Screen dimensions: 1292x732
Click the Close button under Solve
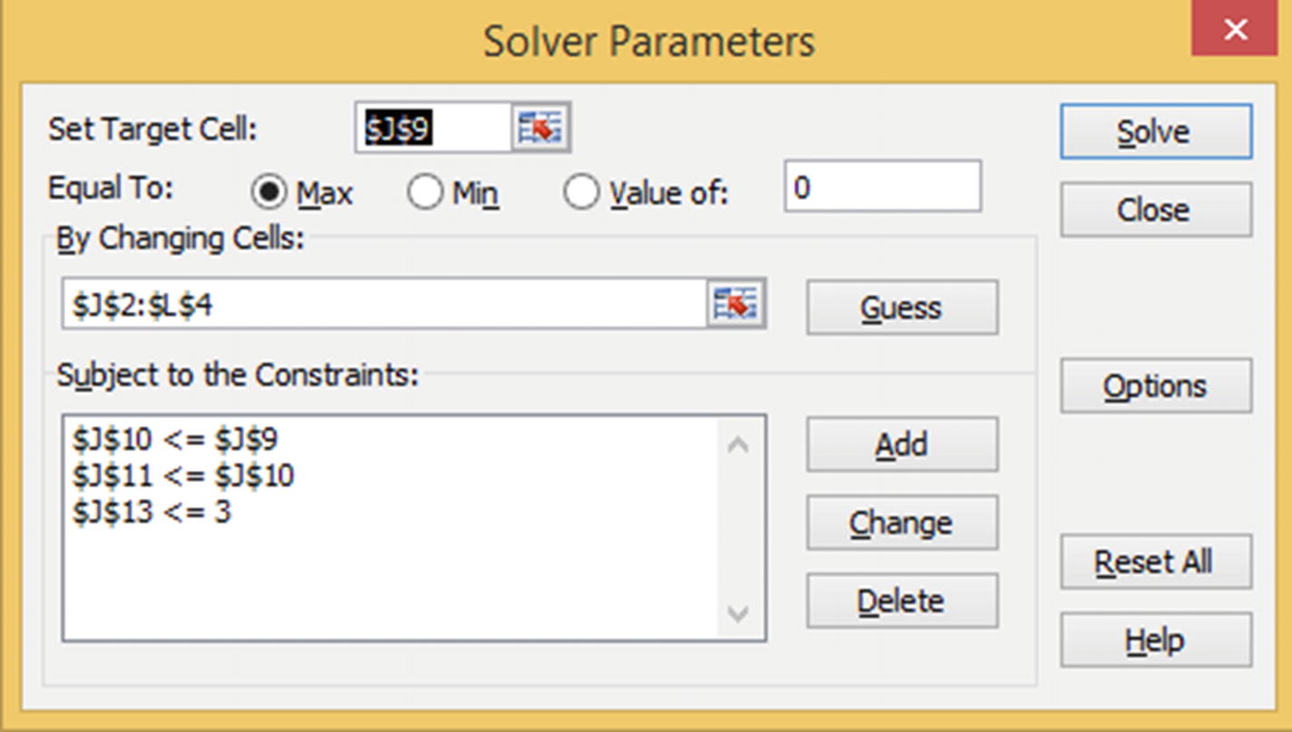click(x=1155, y=210)
